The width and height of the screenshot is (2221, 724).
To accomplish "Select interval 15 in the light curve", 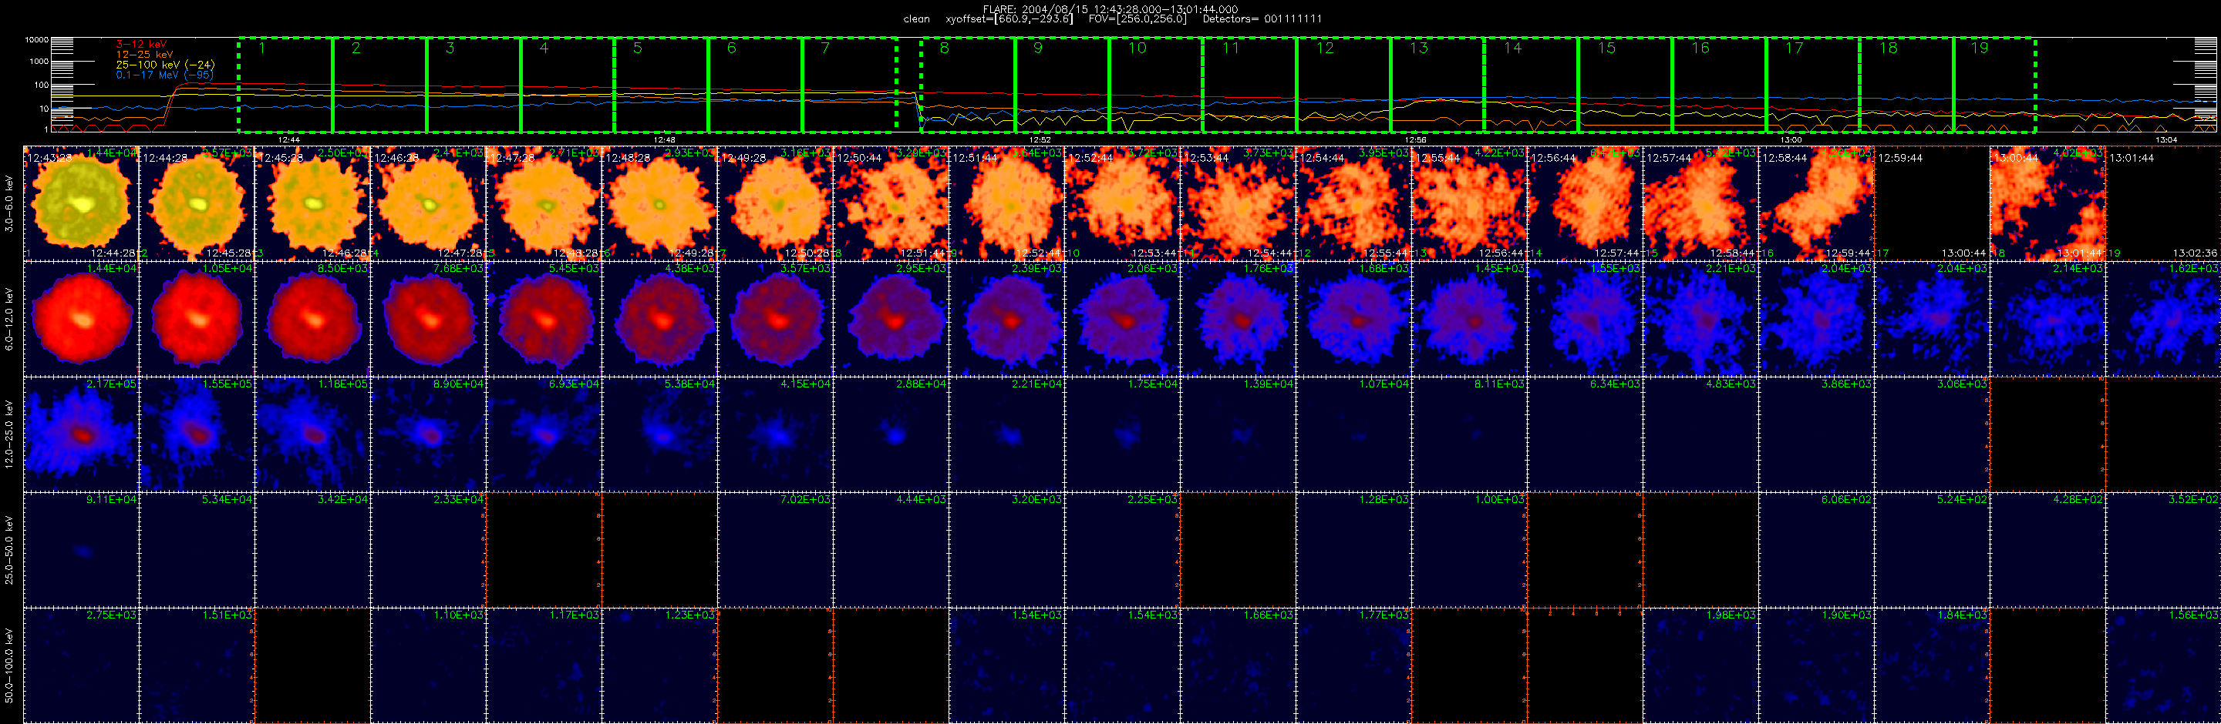I will coord(1625,85).
